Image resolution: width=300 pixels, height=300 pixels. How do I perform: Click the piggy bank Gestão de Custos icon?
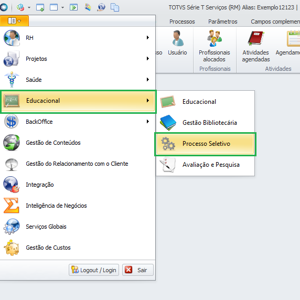(x=12, y=248)
